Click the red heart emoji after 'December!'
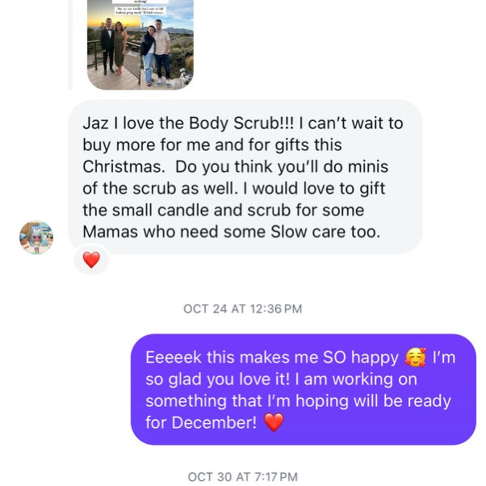486x486 pixels. coord(274,422)
